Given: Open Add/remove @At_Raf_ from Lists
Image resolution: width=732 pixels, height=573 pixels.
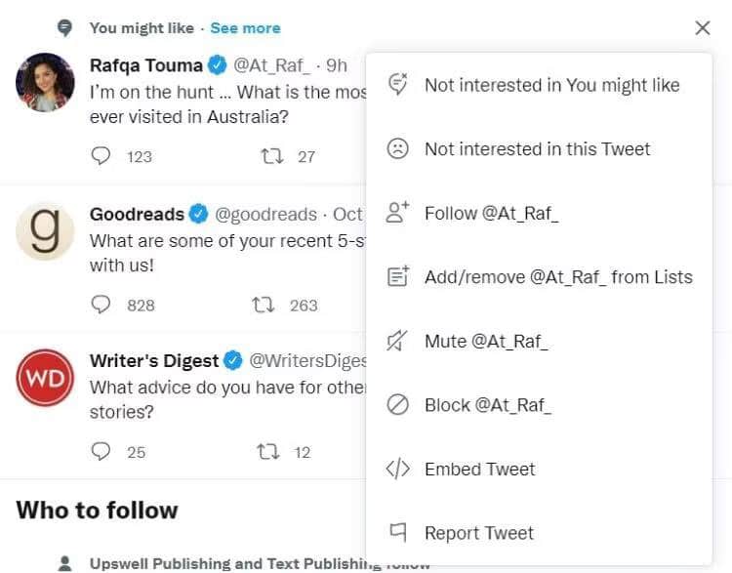Looking at the screenshot, I should tap(557, 277).
